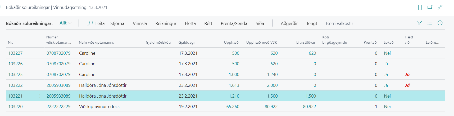Click the amount 65.260 link
Image resolution: width=454 pixels, height=116 pixels.
[233, 107]
